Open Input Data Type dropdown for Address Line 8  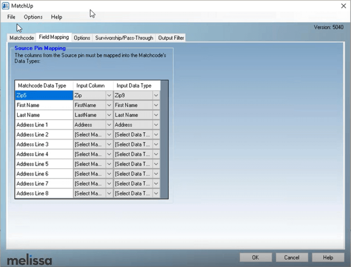(x=156, y=193)
